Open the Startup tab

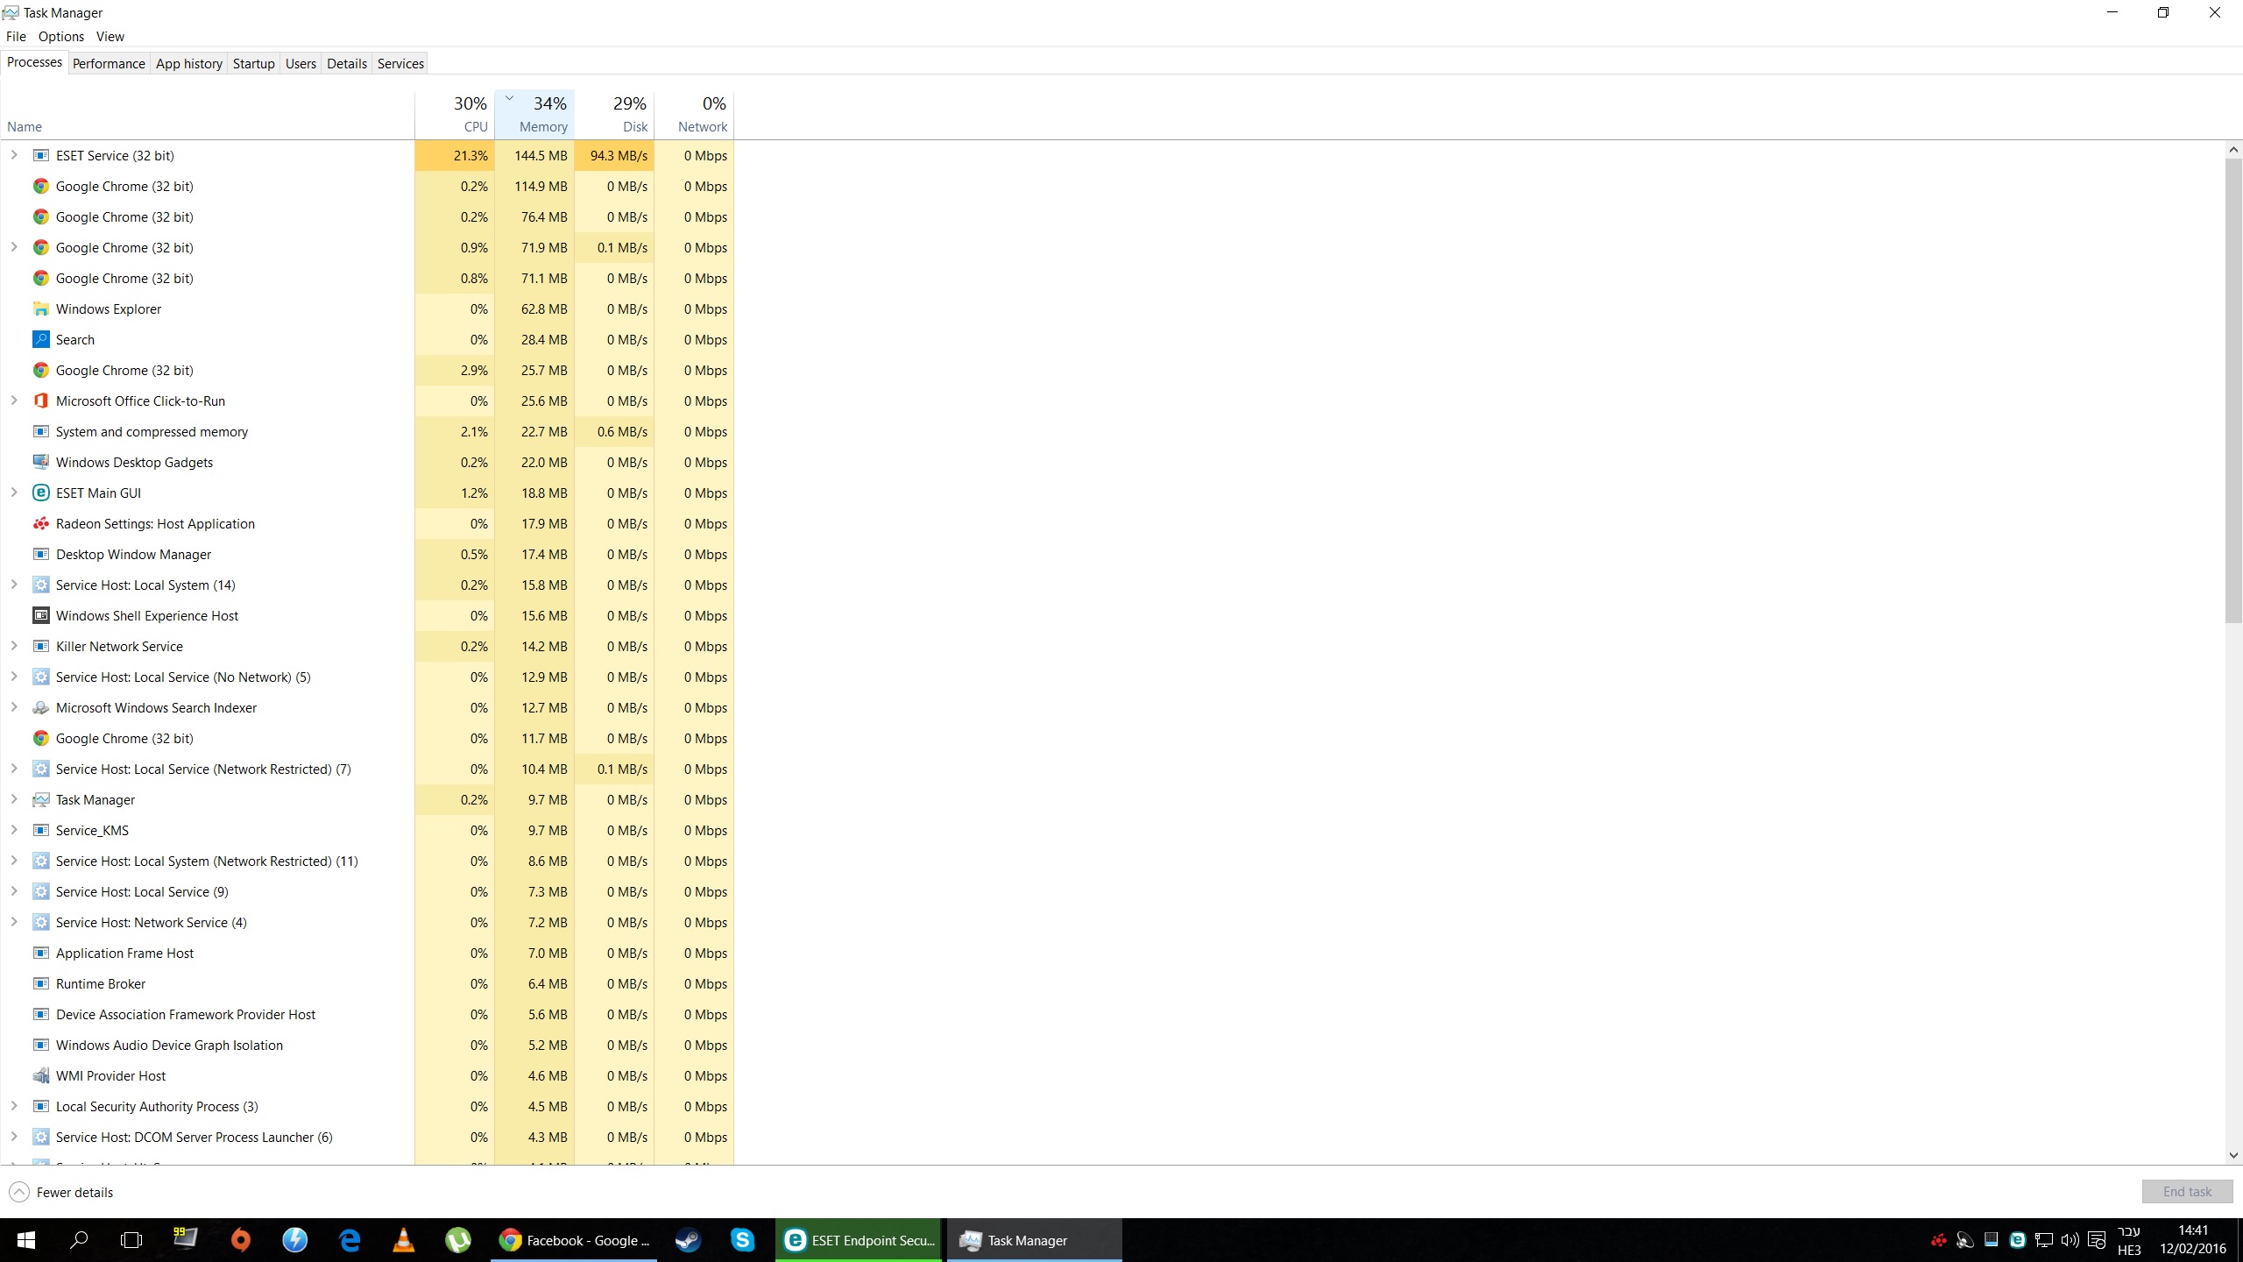click(x=253, y=63)
